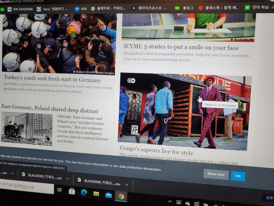
Task: Open the 블로그 bookmark
Action: click(x=184, y=8)
